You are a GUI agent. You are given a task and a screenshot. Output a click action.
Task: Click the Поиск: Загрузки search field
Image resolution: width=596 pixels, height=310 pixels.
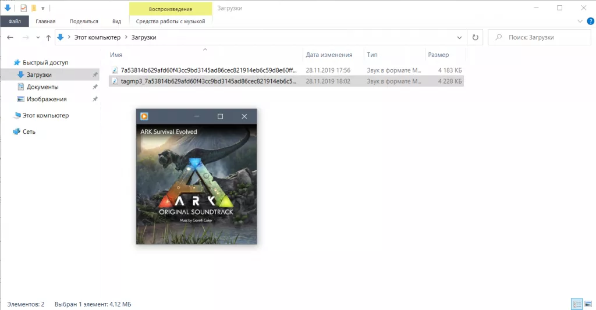pyautogui.click(x=540, y=37)
